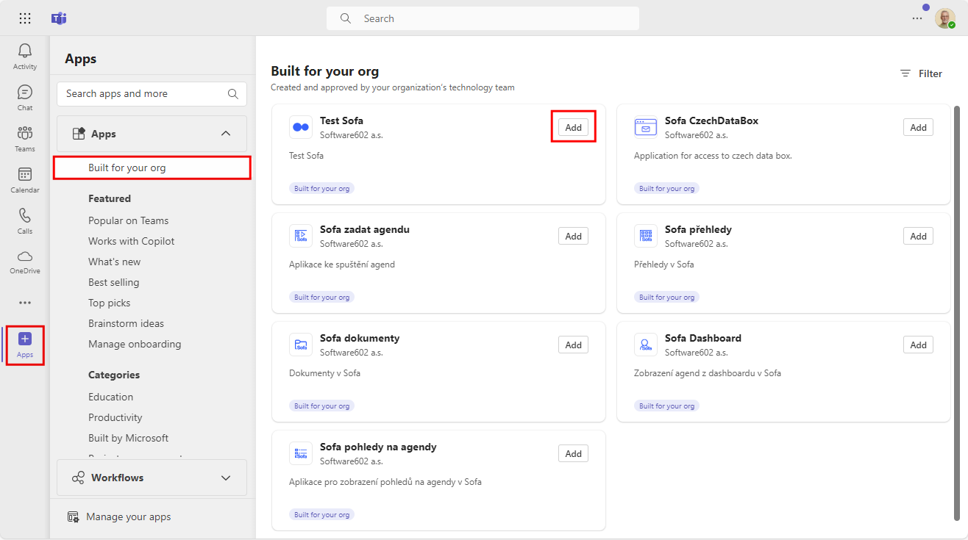Click the Sofa CzechDataBox app icon
Screen dimensions: 968x540
point(646,127)
